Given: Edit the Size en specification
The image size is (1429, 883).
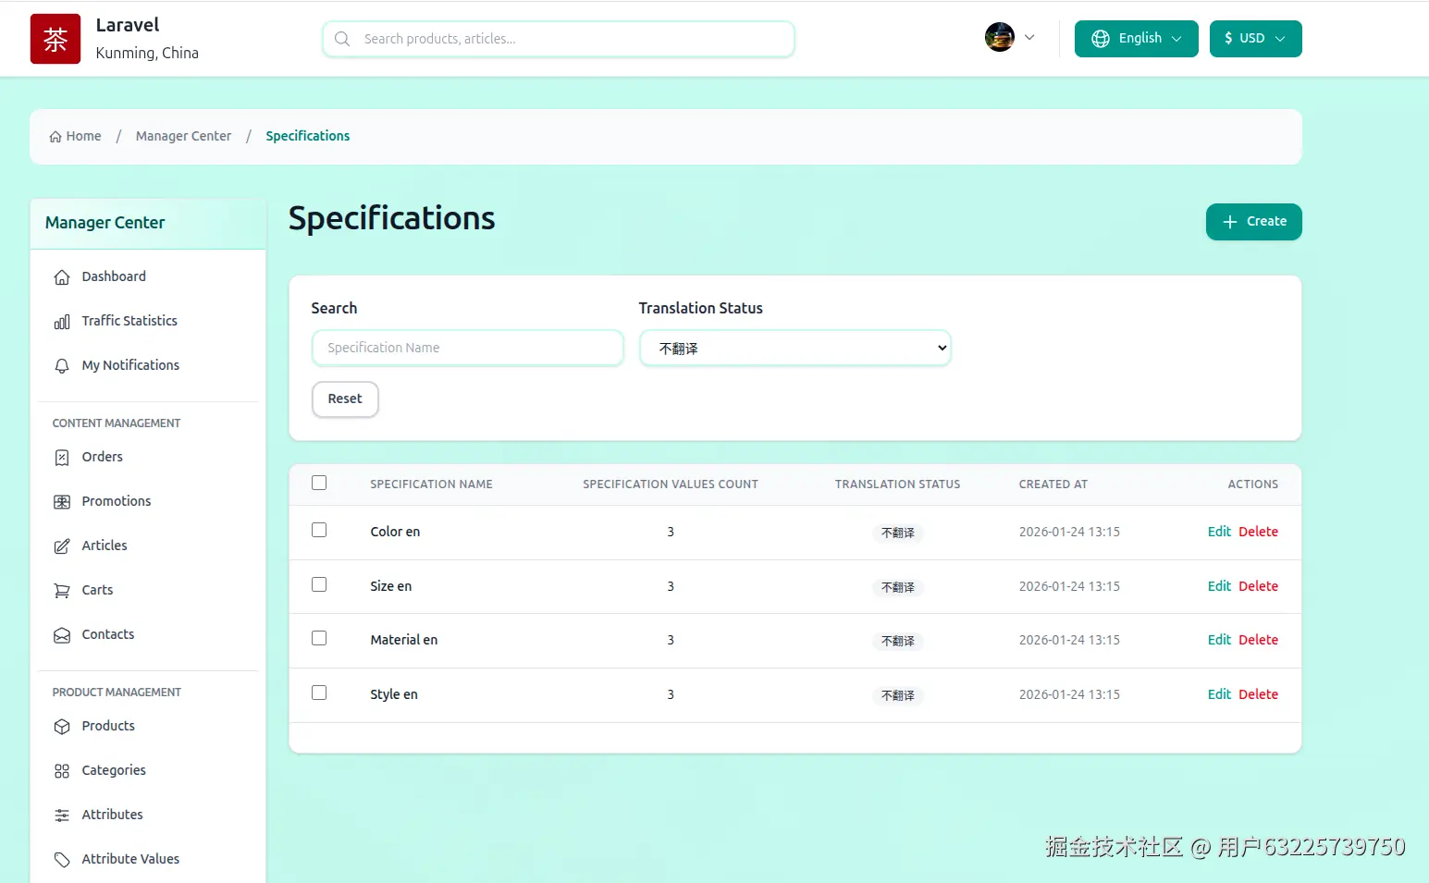Looking at the screenshot, I should (x=1219, y=586).
